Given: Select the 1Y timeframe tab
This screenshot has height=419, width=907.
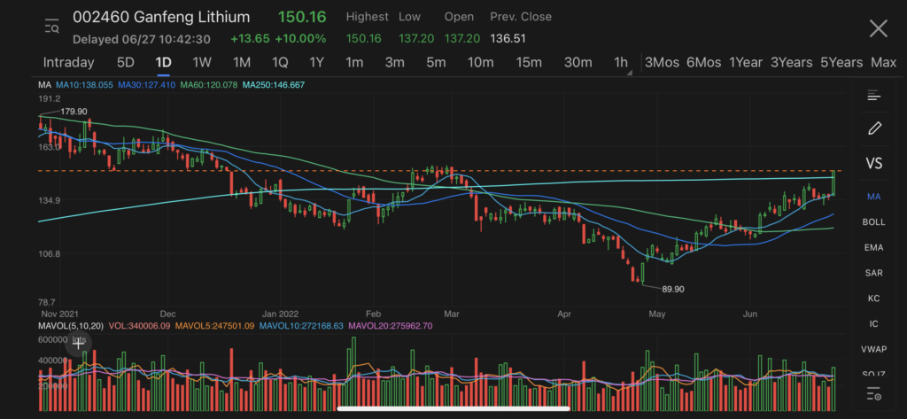Looking at the screenshot, I should click(316, 63).
